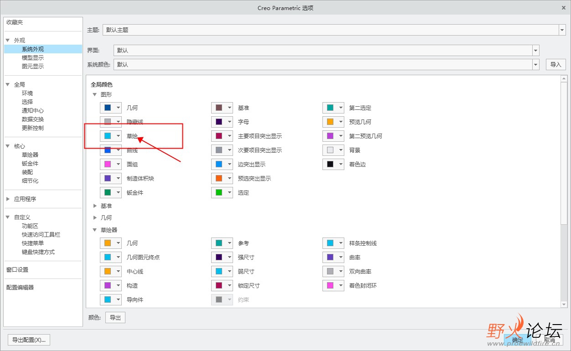Image resolution: width=571 pixels, height=351 pixels.
Task: Open the 数据交换 options page
Action: tap(33, 119)
